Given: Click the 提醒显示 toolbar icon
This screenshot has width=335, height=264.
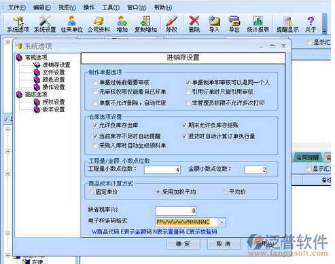Looking at the screenshot, I should [x=287, y=24].
